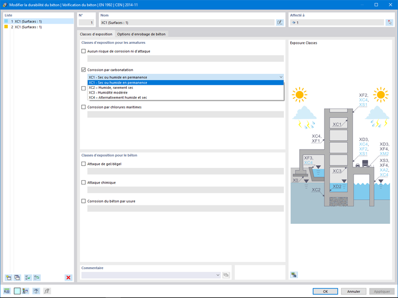Click the pick surfaces icon beside Affecté à

(x=389, y=22)
